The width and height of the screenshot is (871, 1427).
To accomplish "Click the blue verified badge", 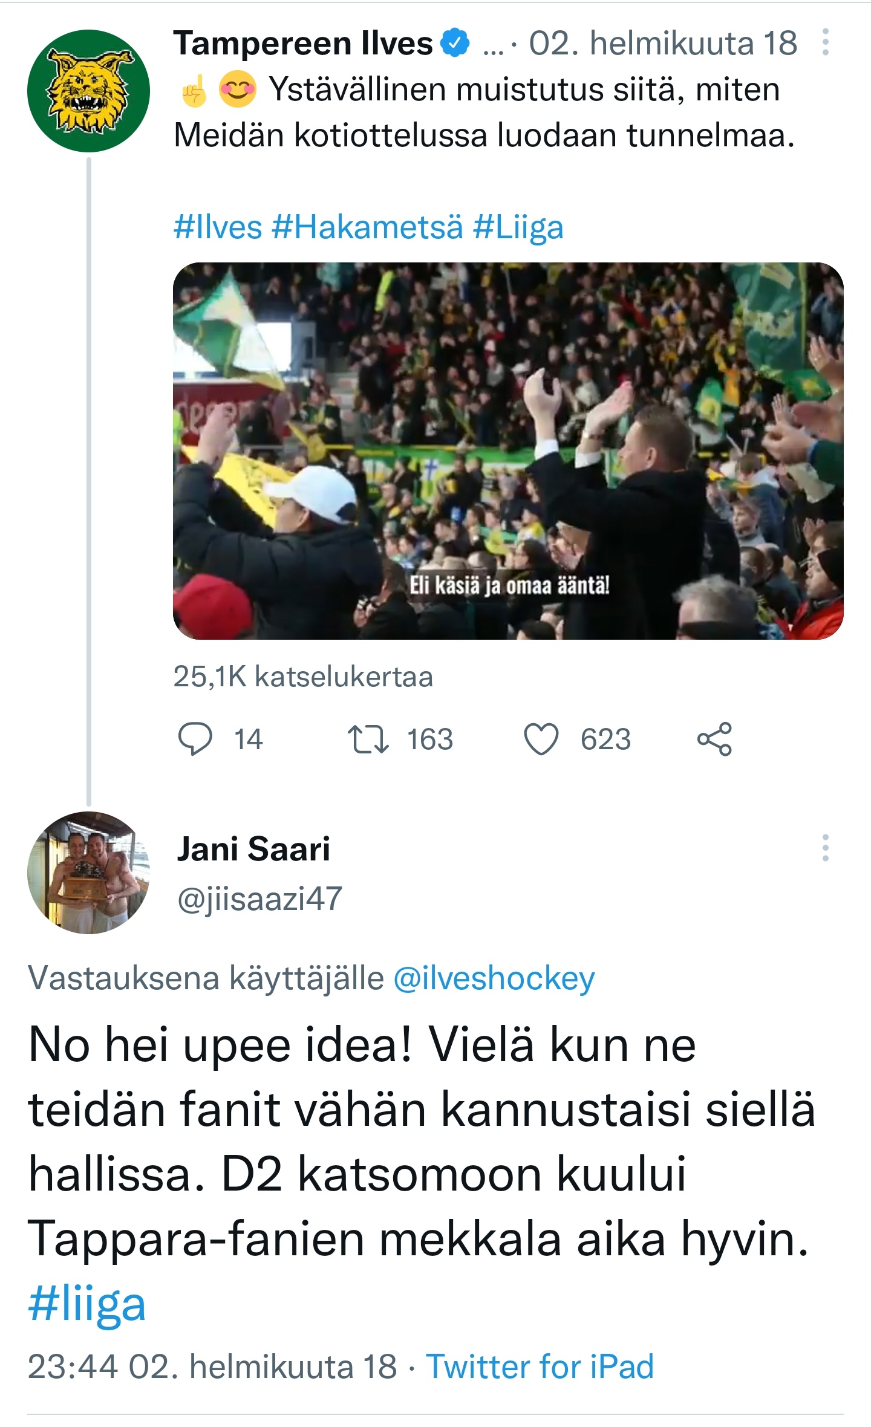I will pos(455,44).
